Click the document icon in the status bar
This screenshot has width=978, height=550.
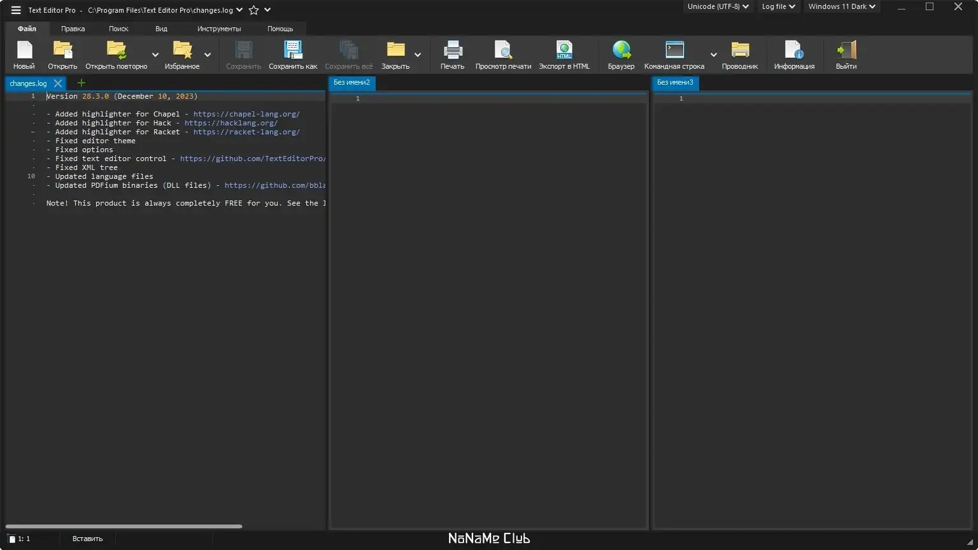(x=11, y=539)
